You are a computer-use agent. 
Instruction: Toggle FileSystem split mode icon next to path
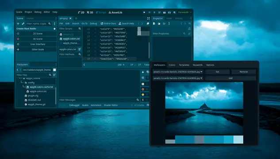(54, 70)
